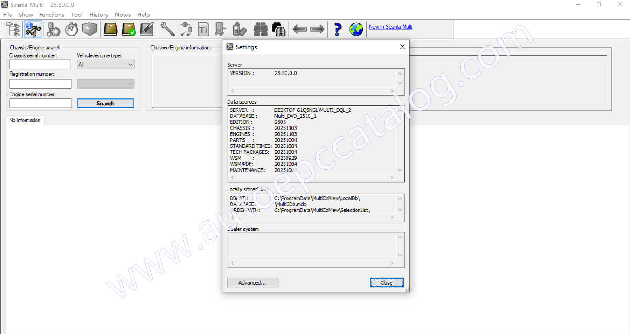Click the wrench tool icon
Viewport: 630px width, 334px height.
tap(167, 29)
